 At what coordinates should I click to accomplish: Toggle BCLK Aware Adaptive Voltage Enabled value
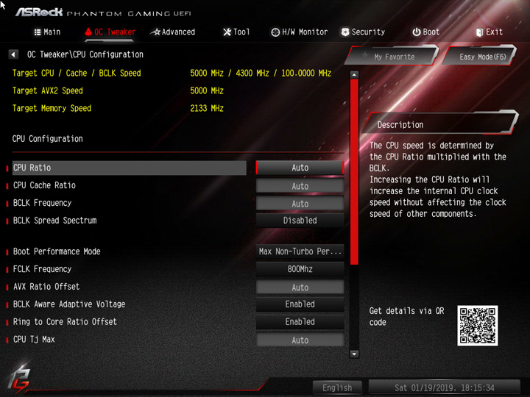point(300,304)
